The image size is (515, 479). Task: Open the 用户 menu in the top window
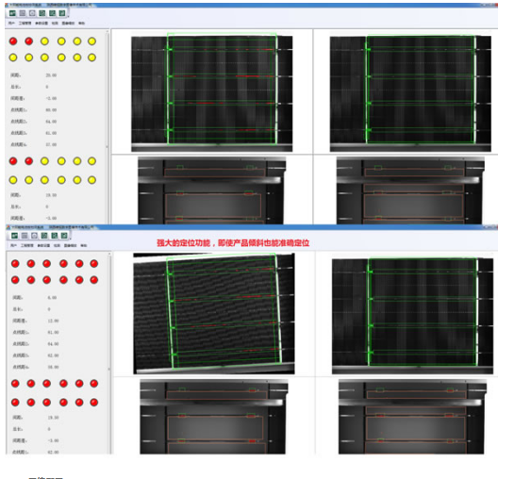click(x=11, y=24)
